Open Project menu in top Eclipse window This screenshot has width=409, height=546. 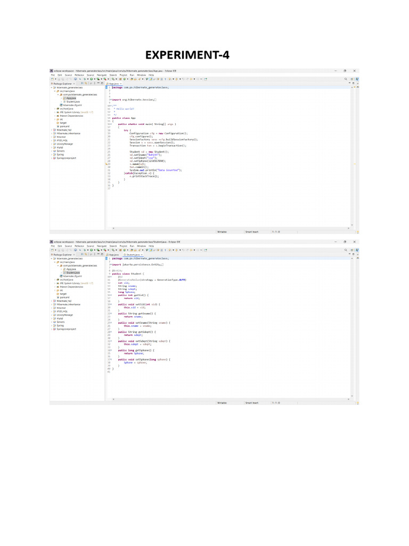124,75
